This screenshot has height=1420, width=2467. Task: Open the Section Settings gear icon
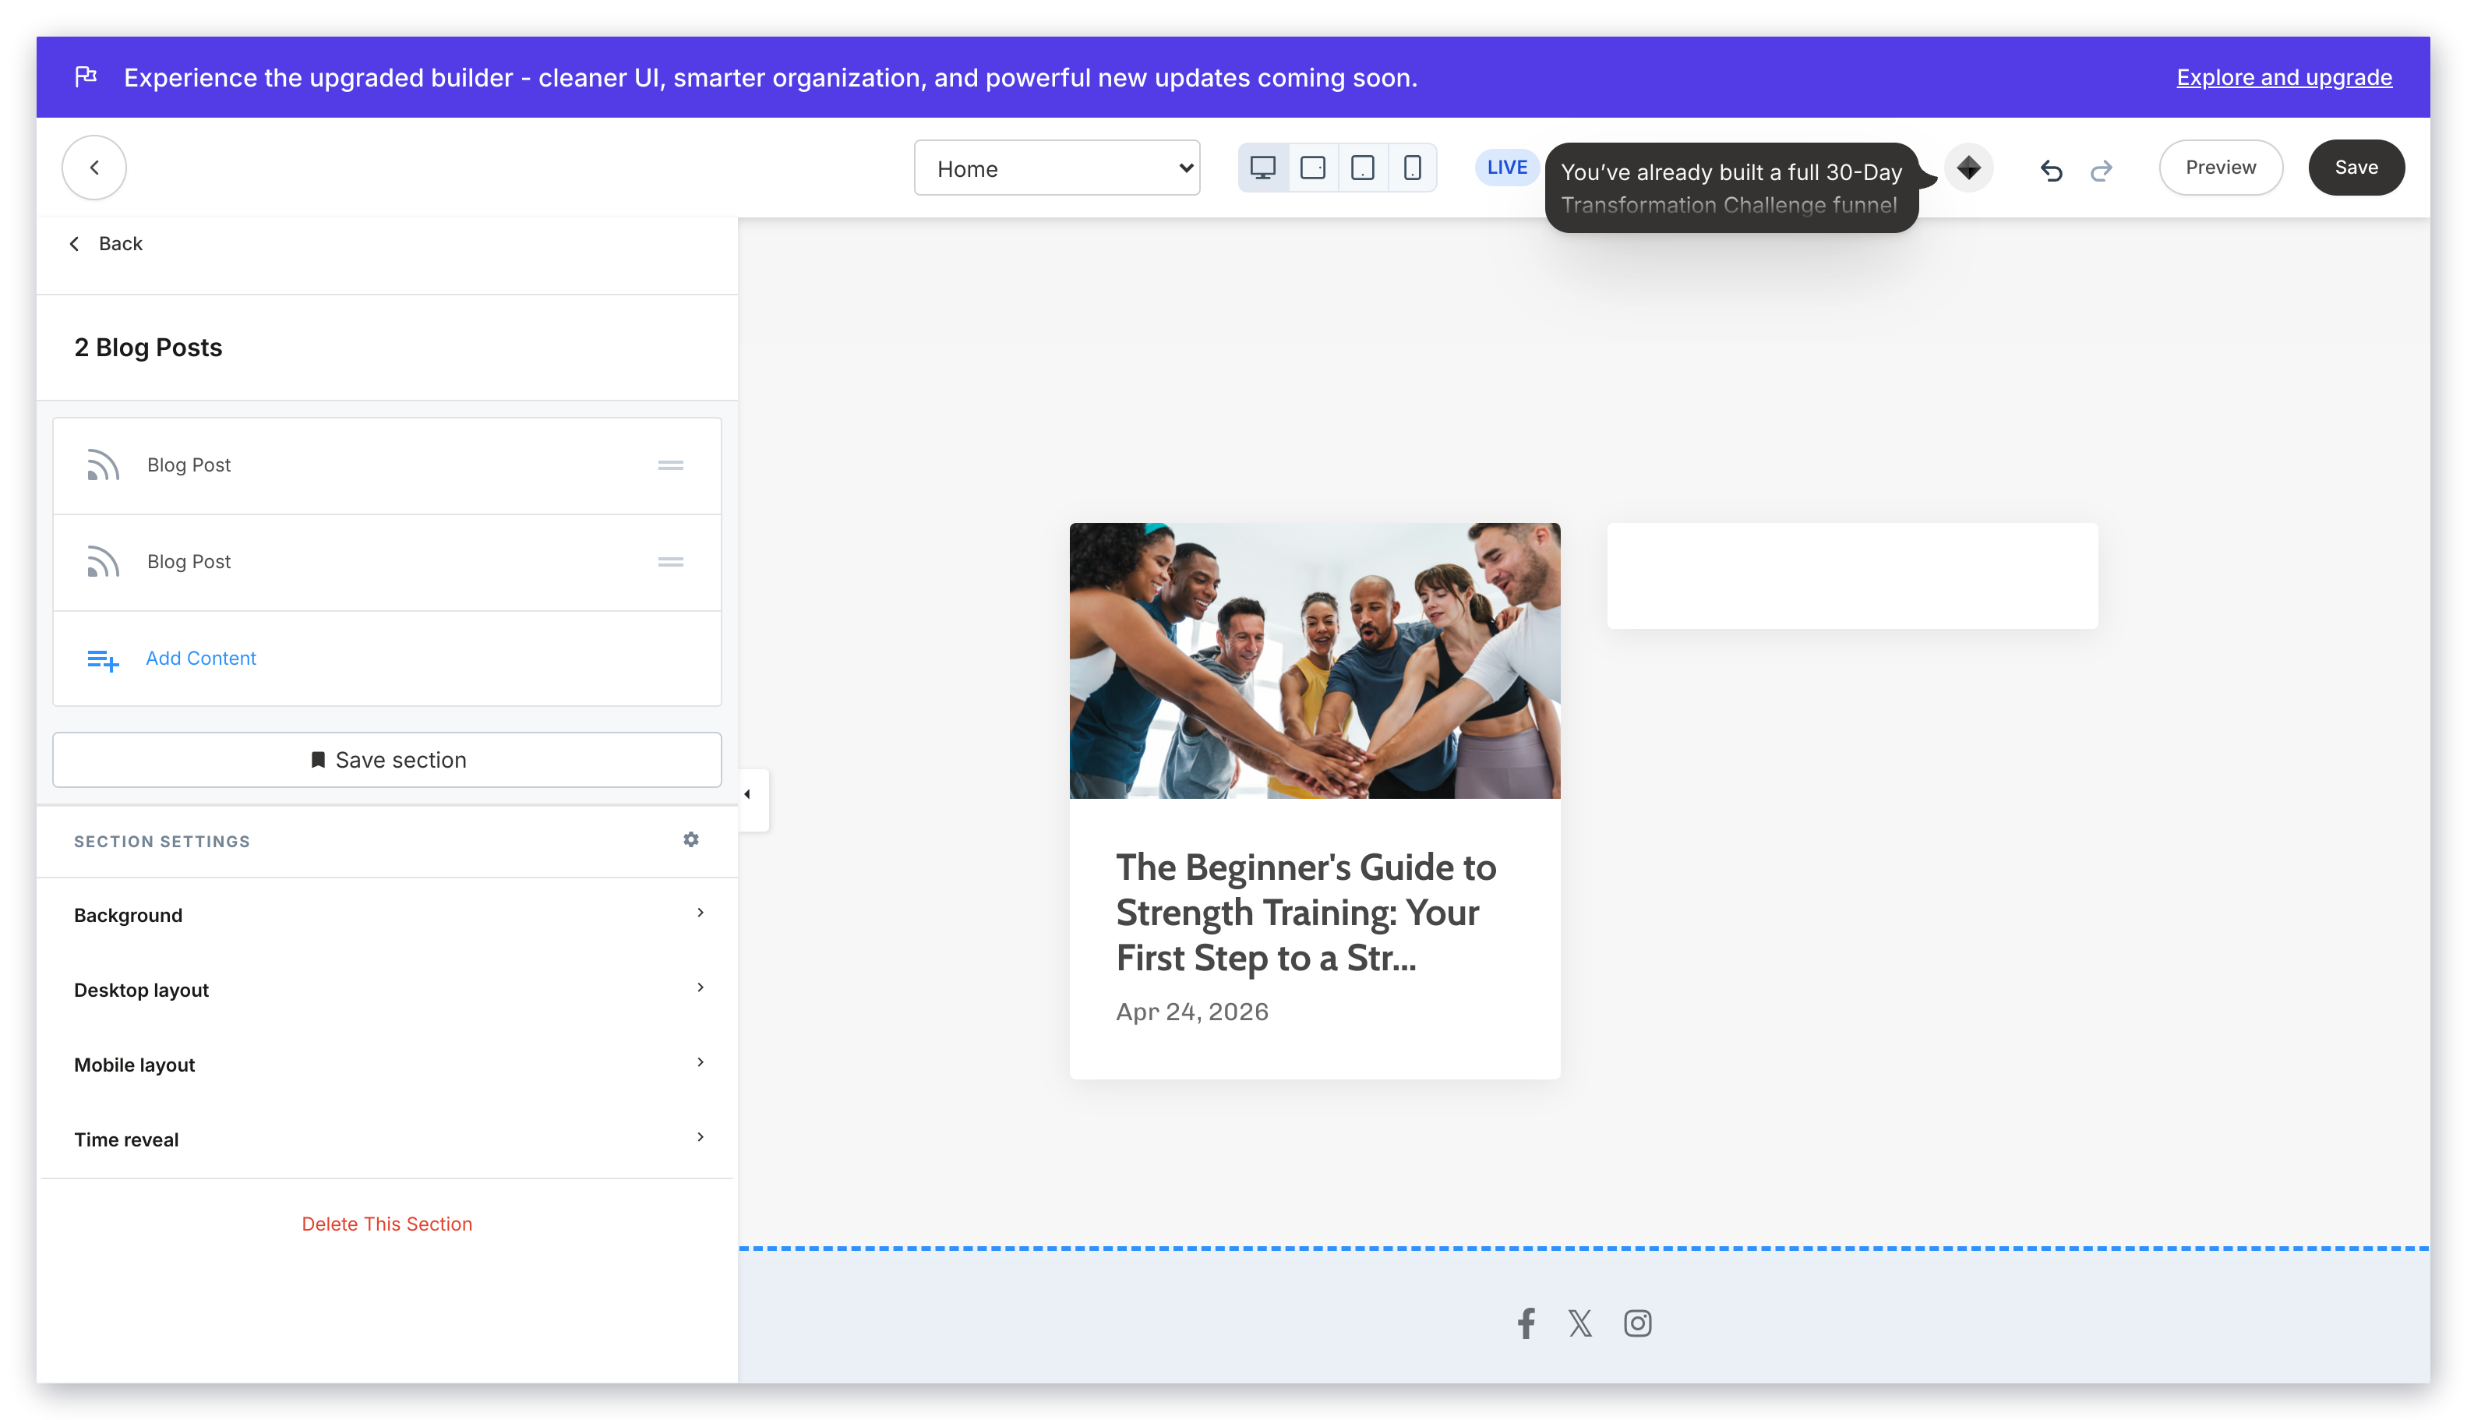690,839
